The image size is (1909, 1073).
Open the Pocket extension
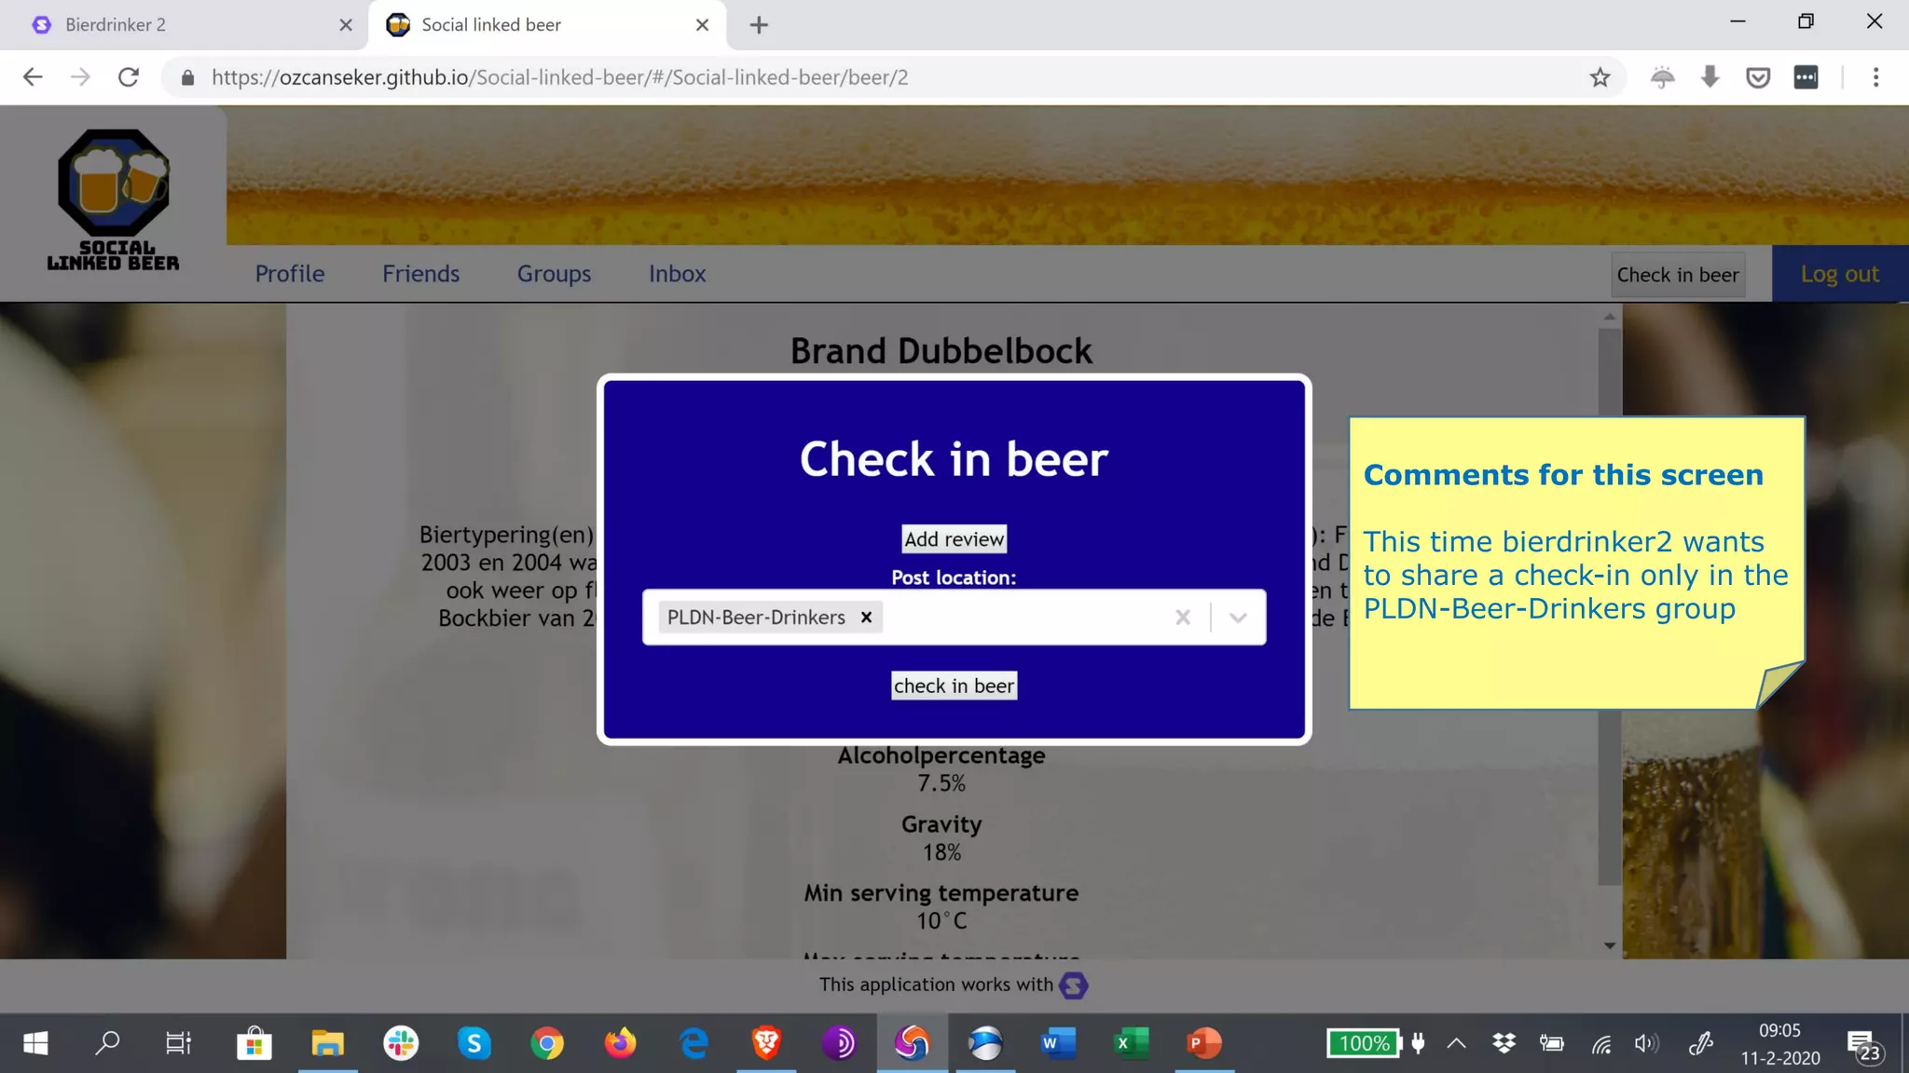click(1758, 77)
